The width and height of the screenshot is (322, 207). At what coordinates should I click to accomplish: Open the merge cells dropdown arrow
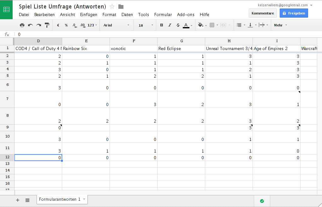[230, 25]
